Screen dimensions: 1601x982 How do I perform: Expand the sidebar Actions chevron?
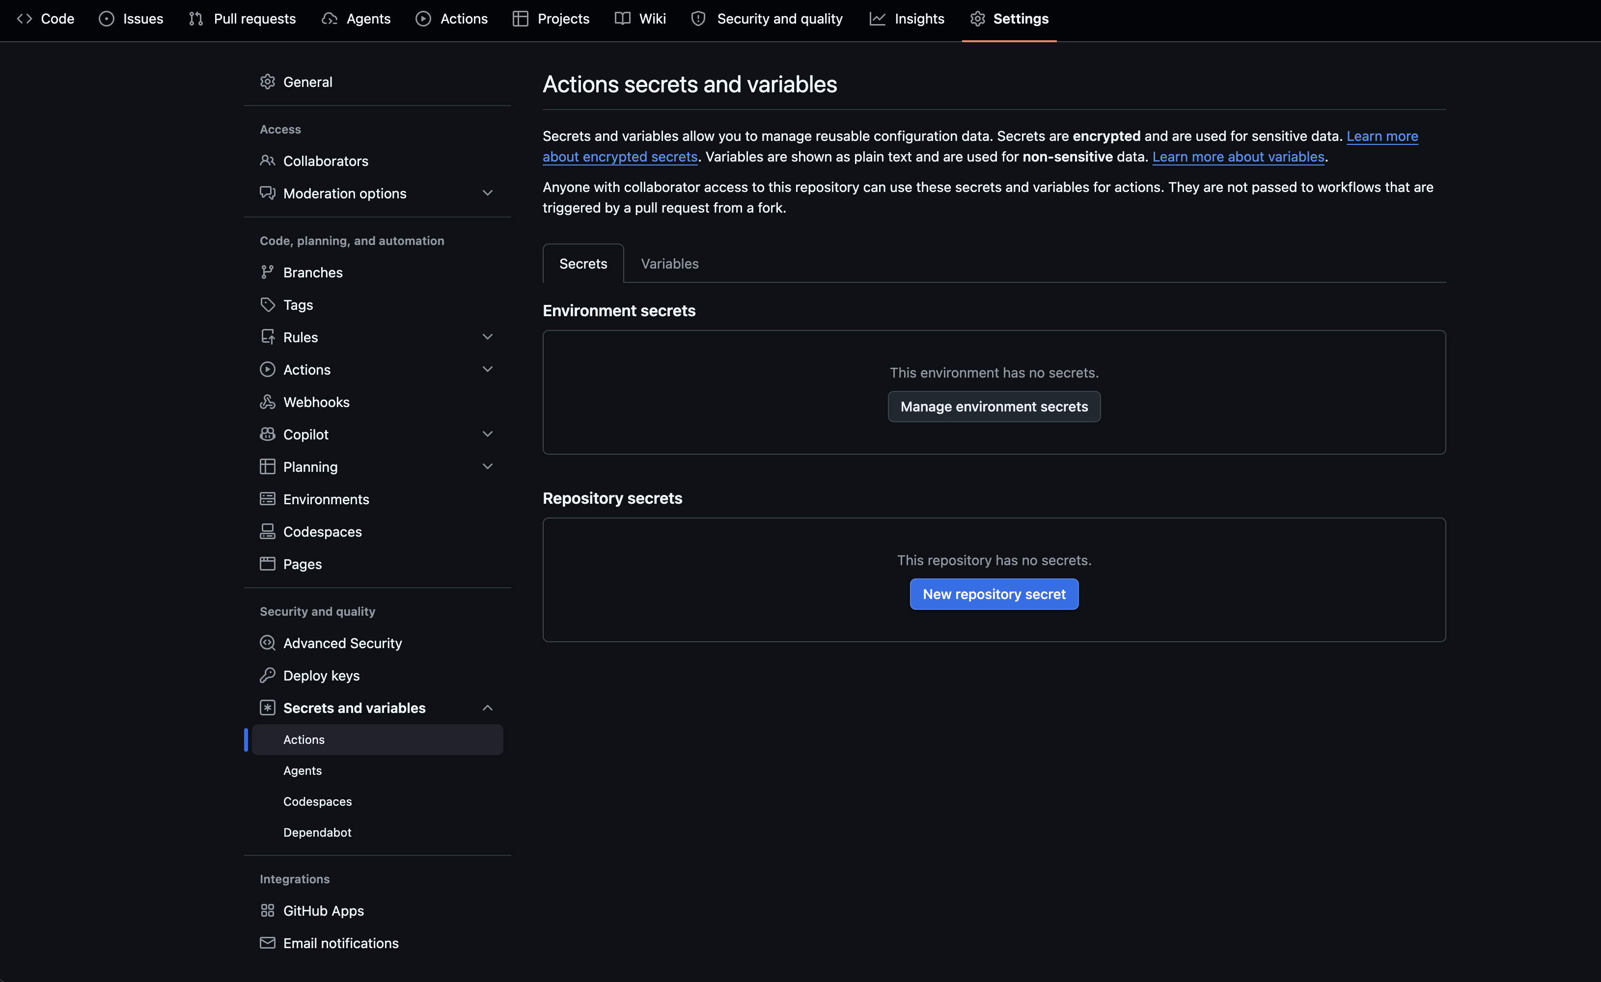(487, 370)
